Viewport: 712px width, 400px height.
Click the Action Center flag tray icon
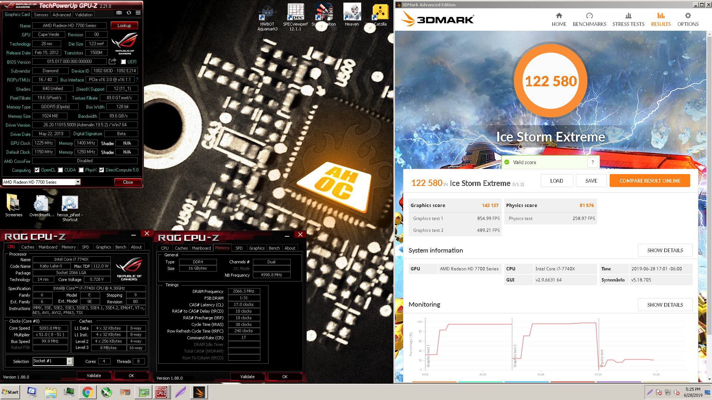659,392
